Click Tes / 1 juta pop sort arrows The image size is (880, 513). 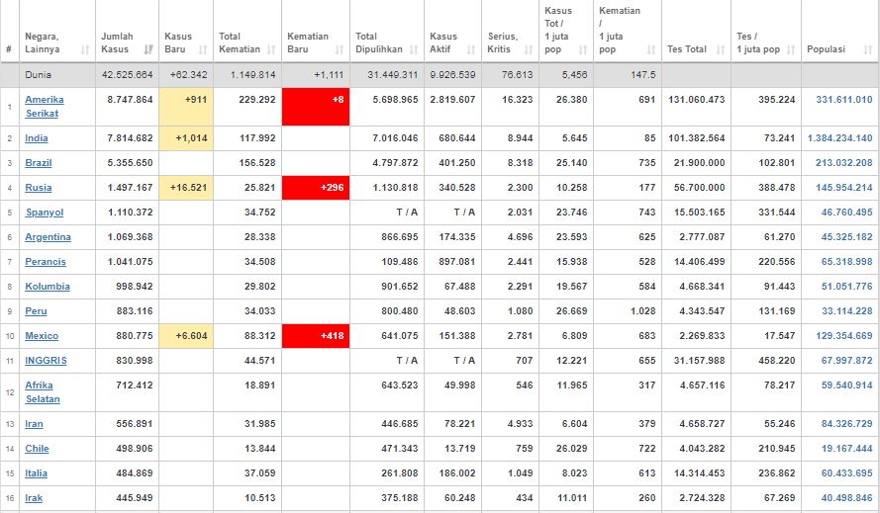[791, 49]
